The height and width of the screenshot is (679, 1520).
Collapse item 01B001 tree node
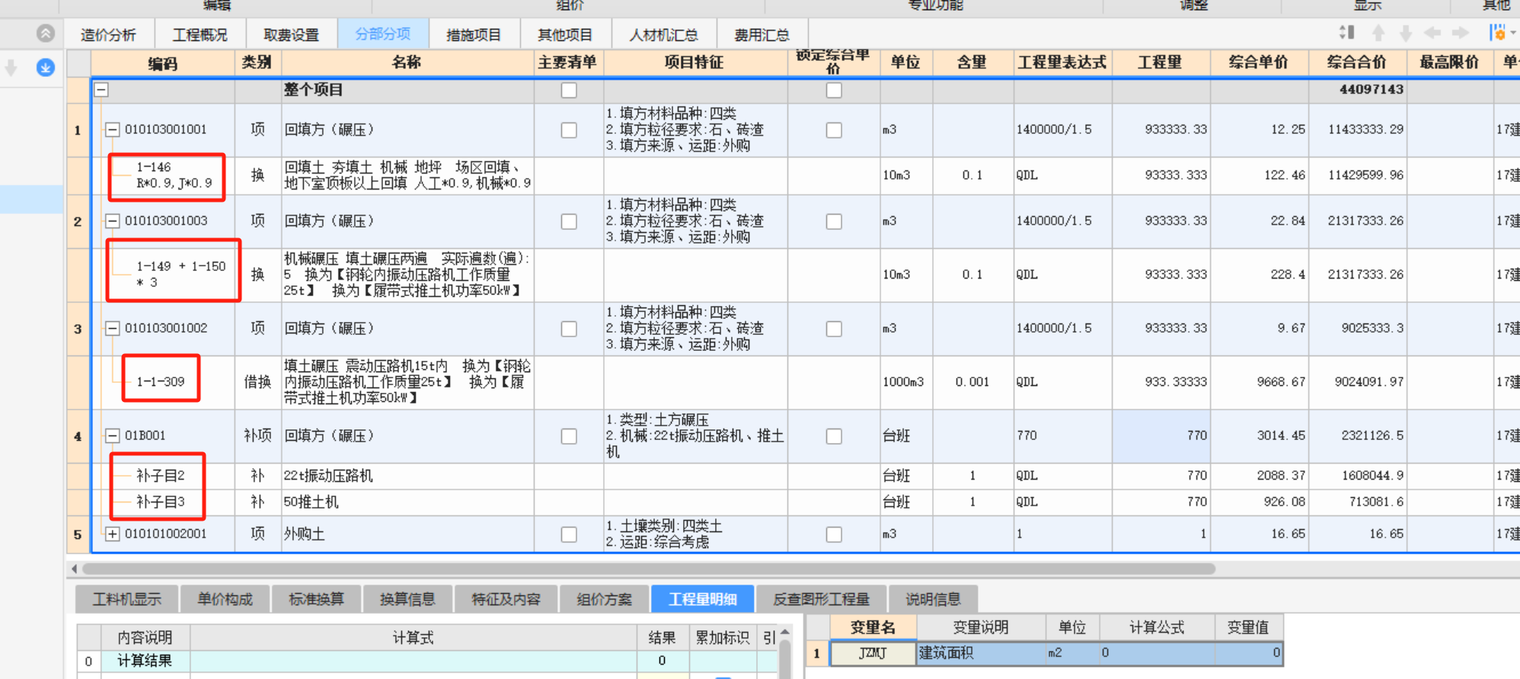tap(113, 436)
